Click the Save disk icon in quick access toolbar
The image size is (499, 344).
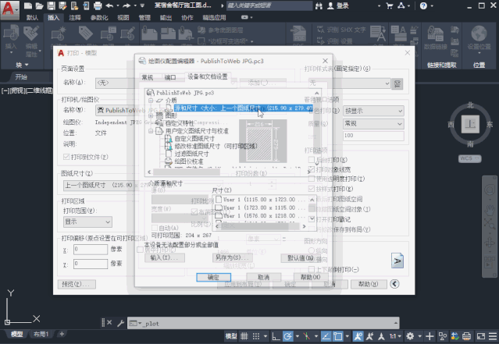tap(51, 5)
